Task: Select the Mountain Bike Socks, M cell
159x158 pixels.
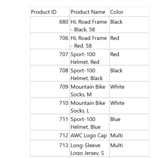Action: click(x=90, y=90)
